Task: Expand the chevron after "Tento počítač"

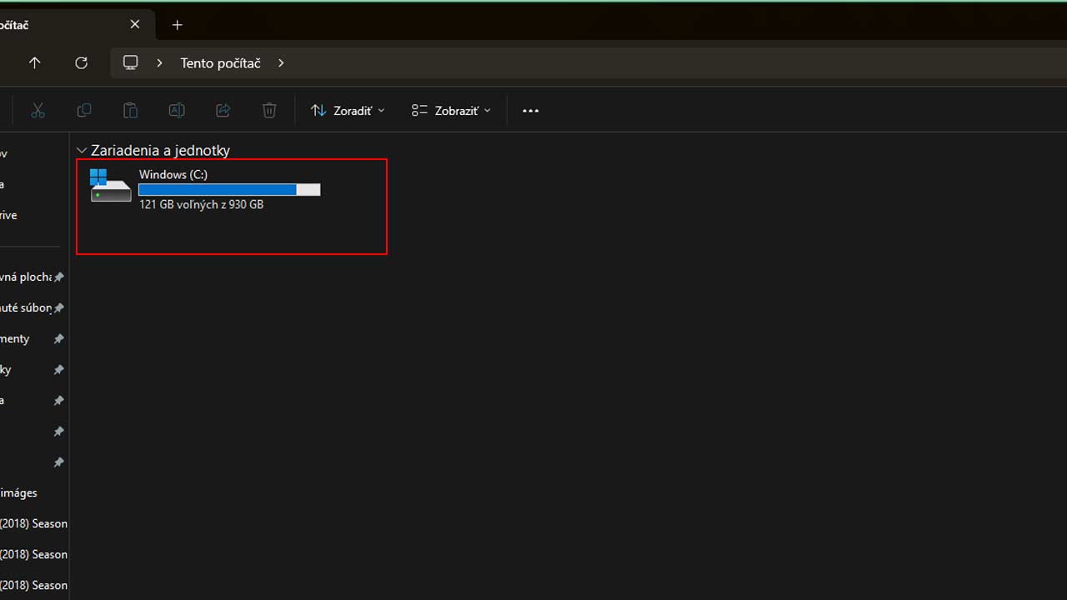Action: pos(281,62)
